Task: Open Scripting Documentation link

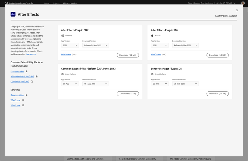Action: 17,95
